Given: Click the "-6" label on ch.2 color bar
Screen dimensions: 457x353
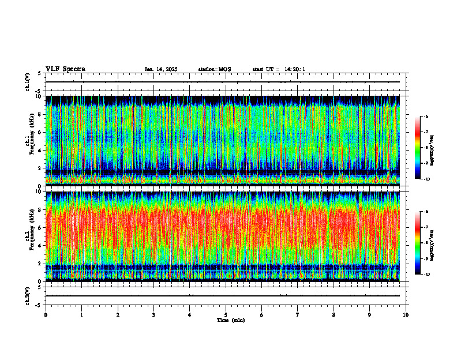Looking at the screenshot, I should 426,212.
